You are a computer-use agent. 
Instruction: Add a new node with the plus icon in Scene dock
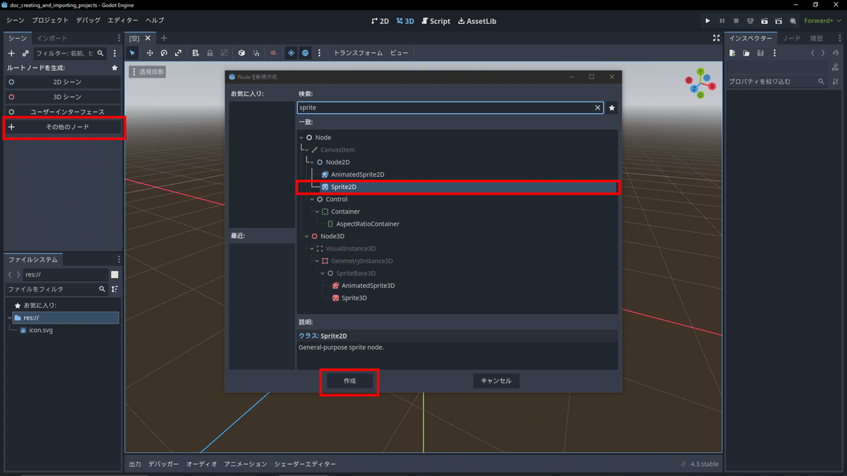pos(11,53)
